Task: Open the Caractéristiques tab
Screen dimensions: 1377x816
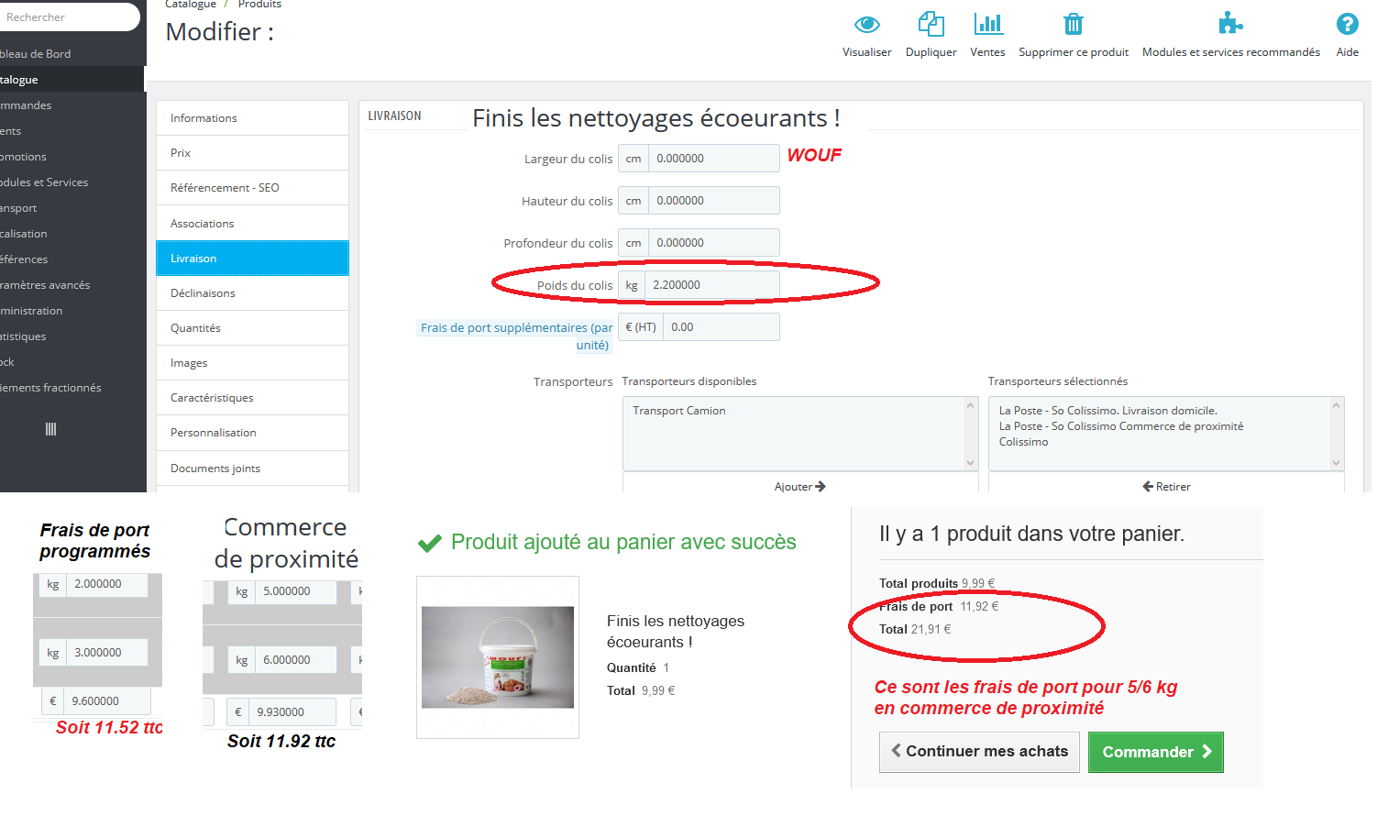Action: pyautogui.click(x=252, y=398)
